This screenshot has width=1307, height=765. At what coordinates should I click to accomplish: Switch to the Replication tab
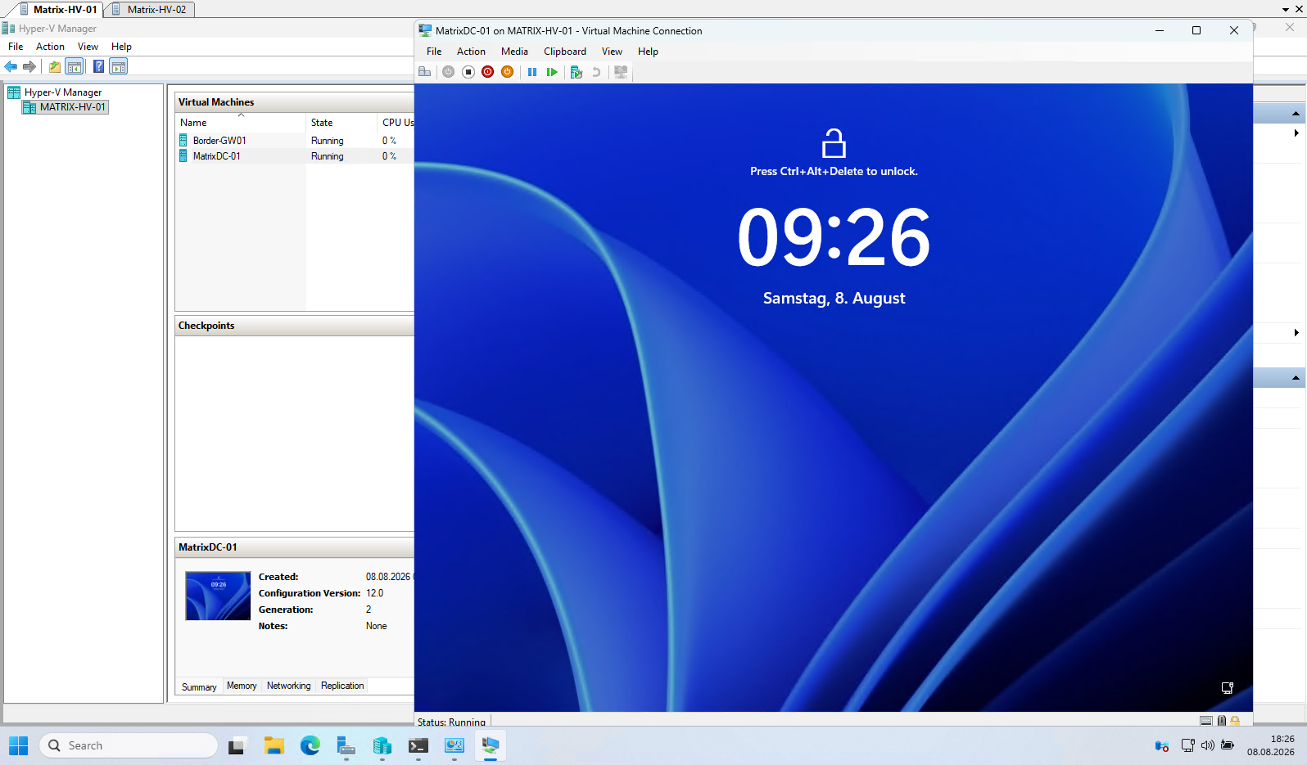coord(342,686)
